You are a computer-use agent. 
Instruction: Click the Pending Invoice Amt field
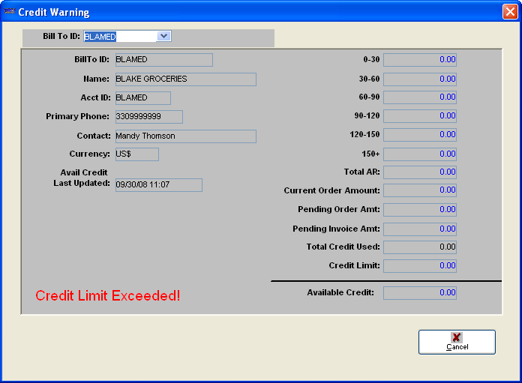[x=419, y=229]
